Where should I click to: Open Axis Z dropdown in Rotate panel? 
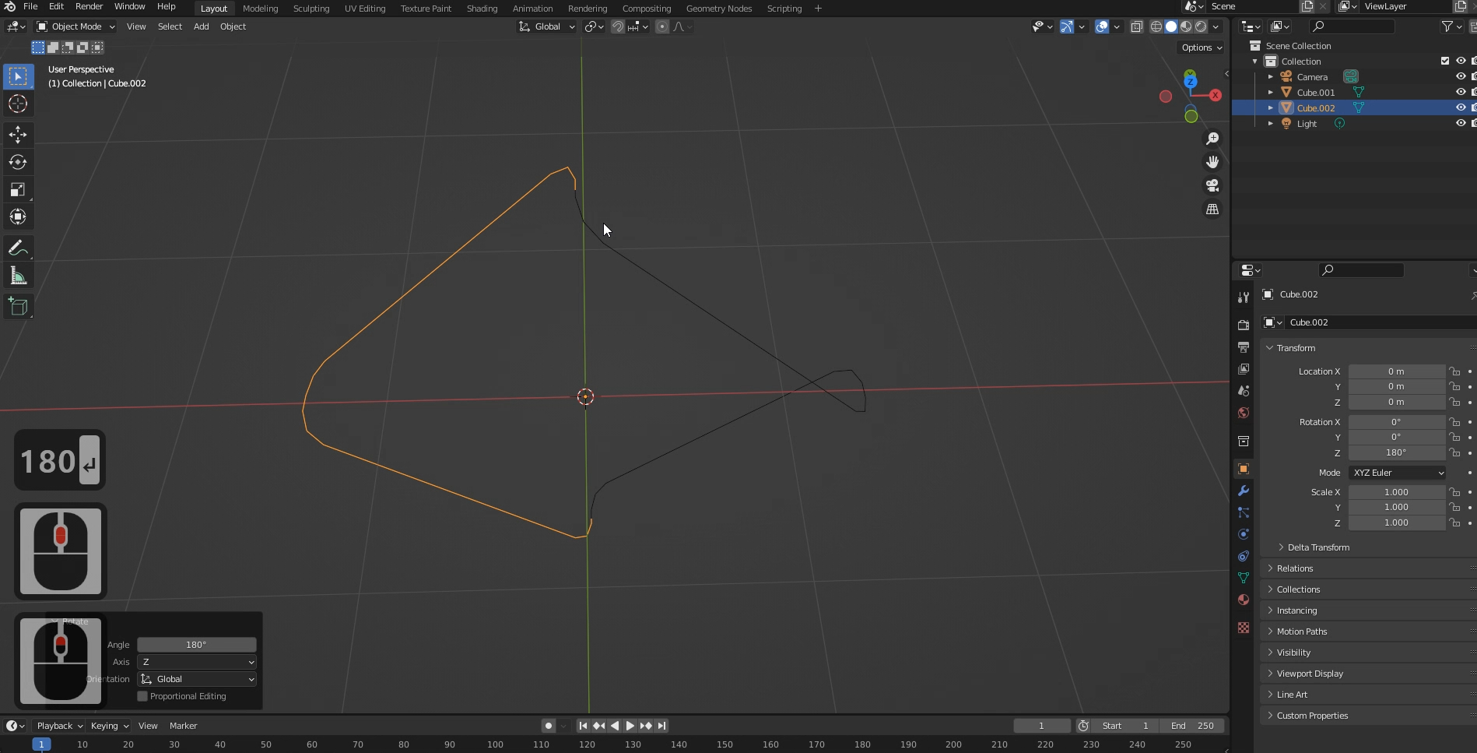197,662
